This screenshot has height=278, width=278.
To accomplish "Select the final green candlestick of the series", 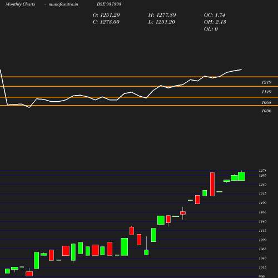I will 241,176.
